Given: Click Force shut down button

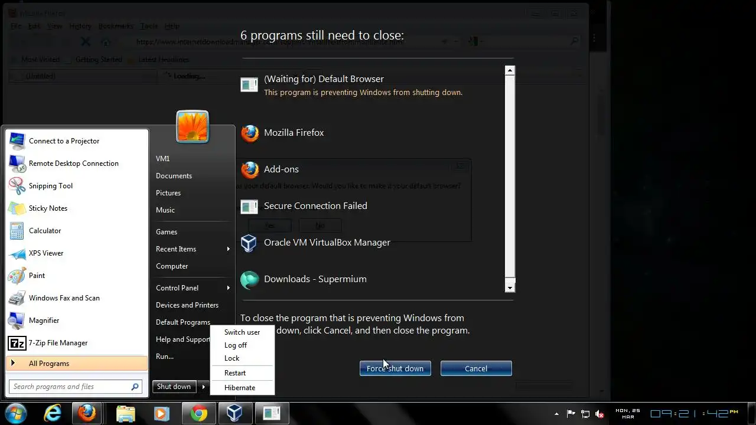Looking at the screenshot, I should pos(395,368).
